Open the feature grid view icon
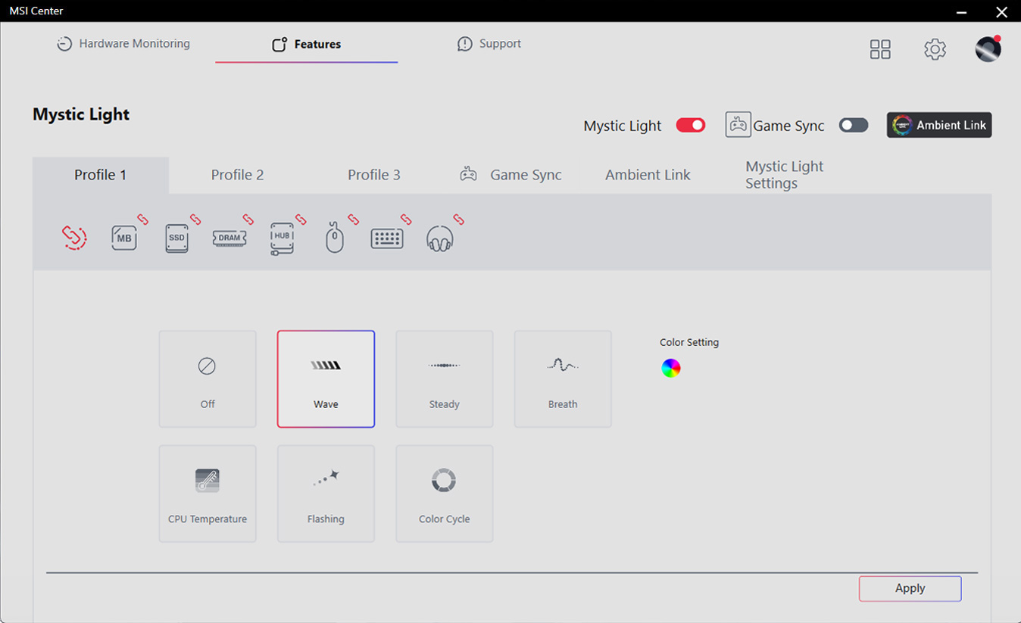The image size is (1021, 623). tap(880, 49)
